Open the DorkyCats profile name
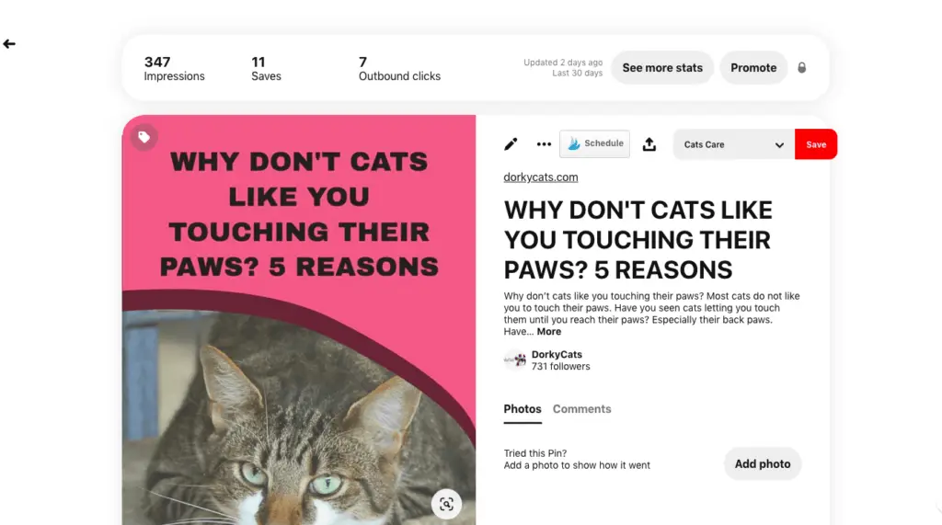 coord(557,354)
